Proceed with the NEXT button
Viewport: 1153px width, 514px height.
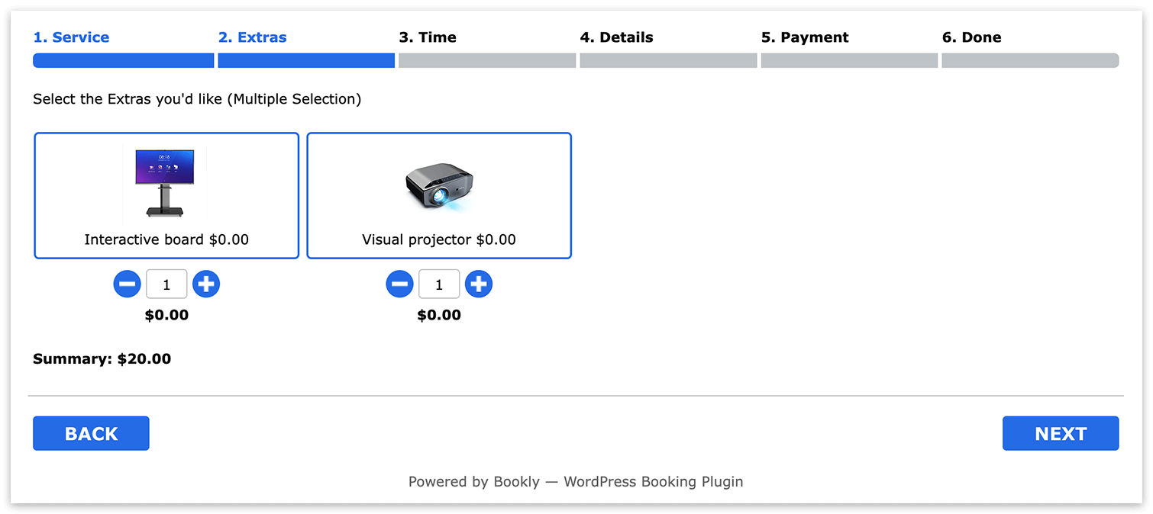click(x=1061, y=433)
